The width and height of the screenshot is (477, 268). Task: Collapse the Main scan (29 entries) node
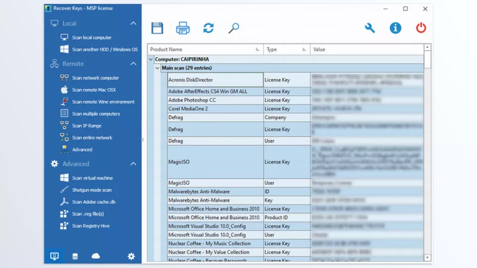click(158, 68)
